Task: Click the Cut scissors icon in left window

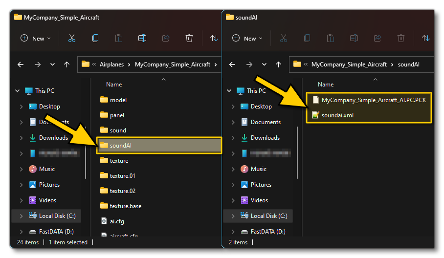Action: click(72, 38)
